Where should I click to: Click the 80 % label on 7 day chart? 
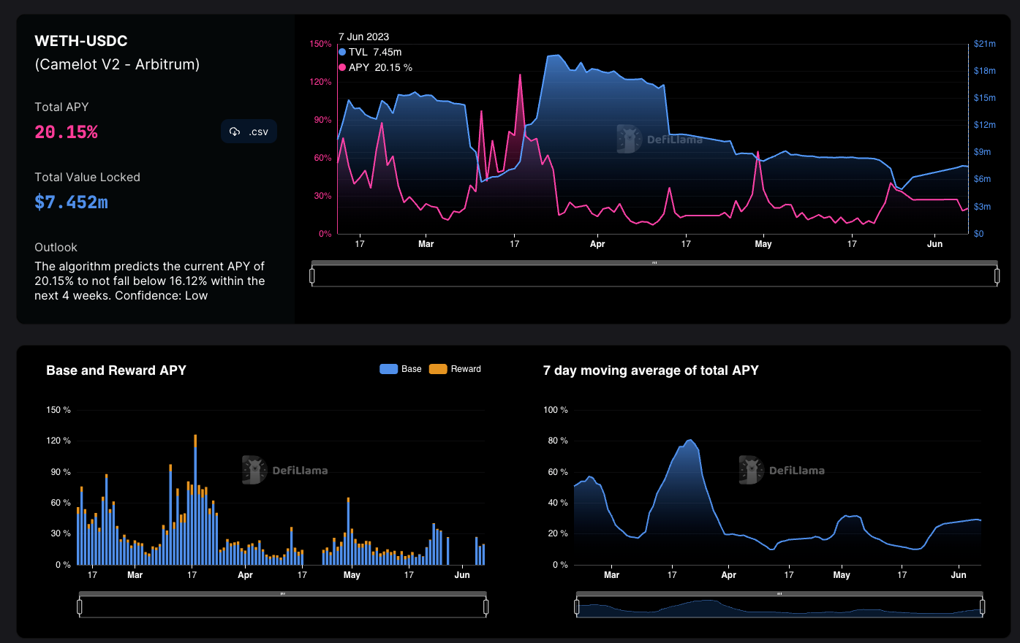click(558, 441)
